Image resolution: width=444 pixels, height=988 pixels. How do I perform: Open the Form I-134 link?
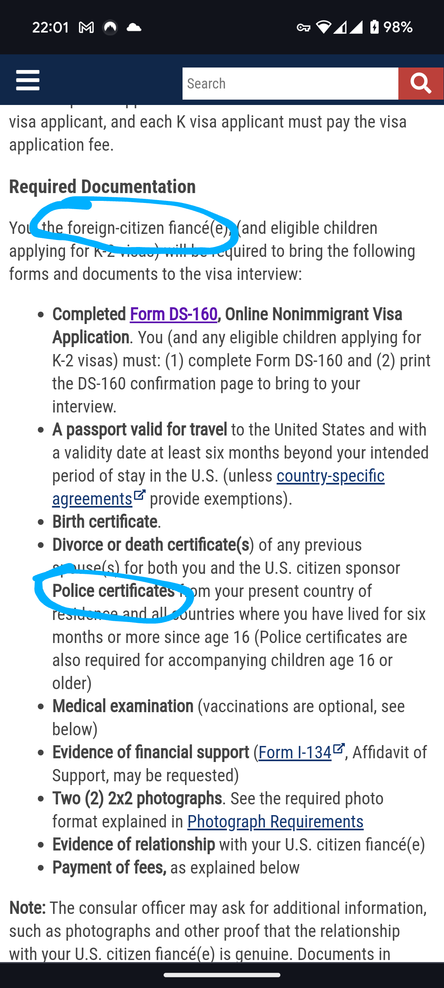click(x=295, y=753)
